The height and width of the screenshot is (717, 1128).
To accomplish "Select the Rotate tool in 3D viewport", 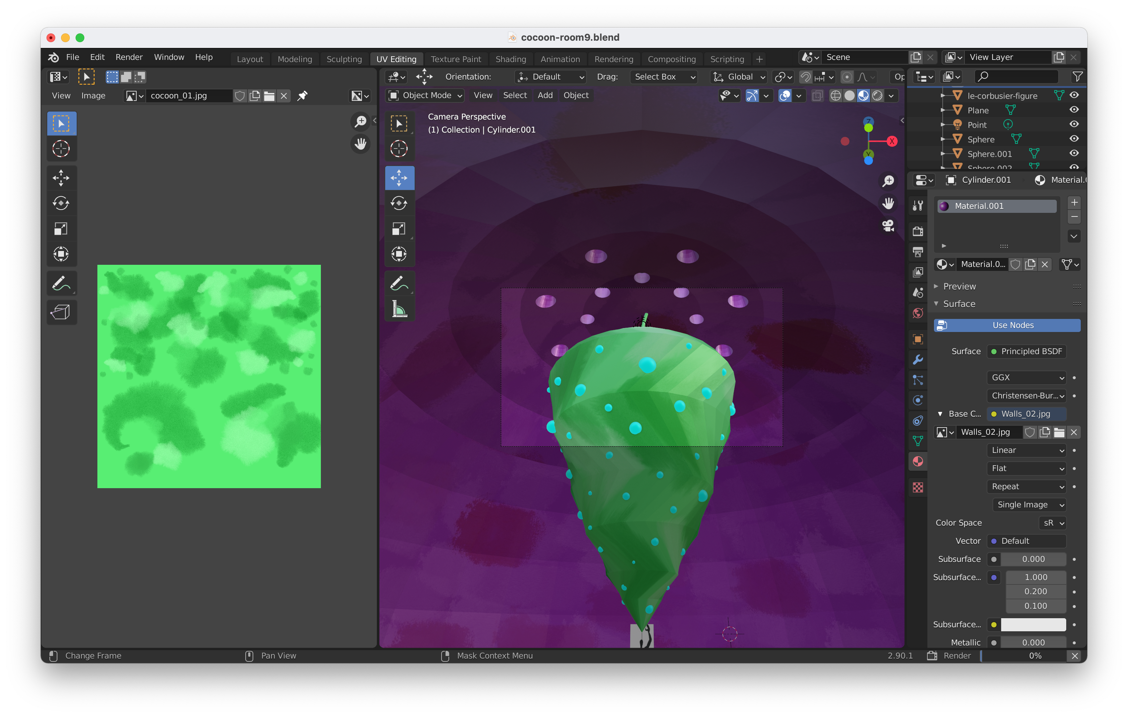I will pyautogui.click(x=399, y=203).
